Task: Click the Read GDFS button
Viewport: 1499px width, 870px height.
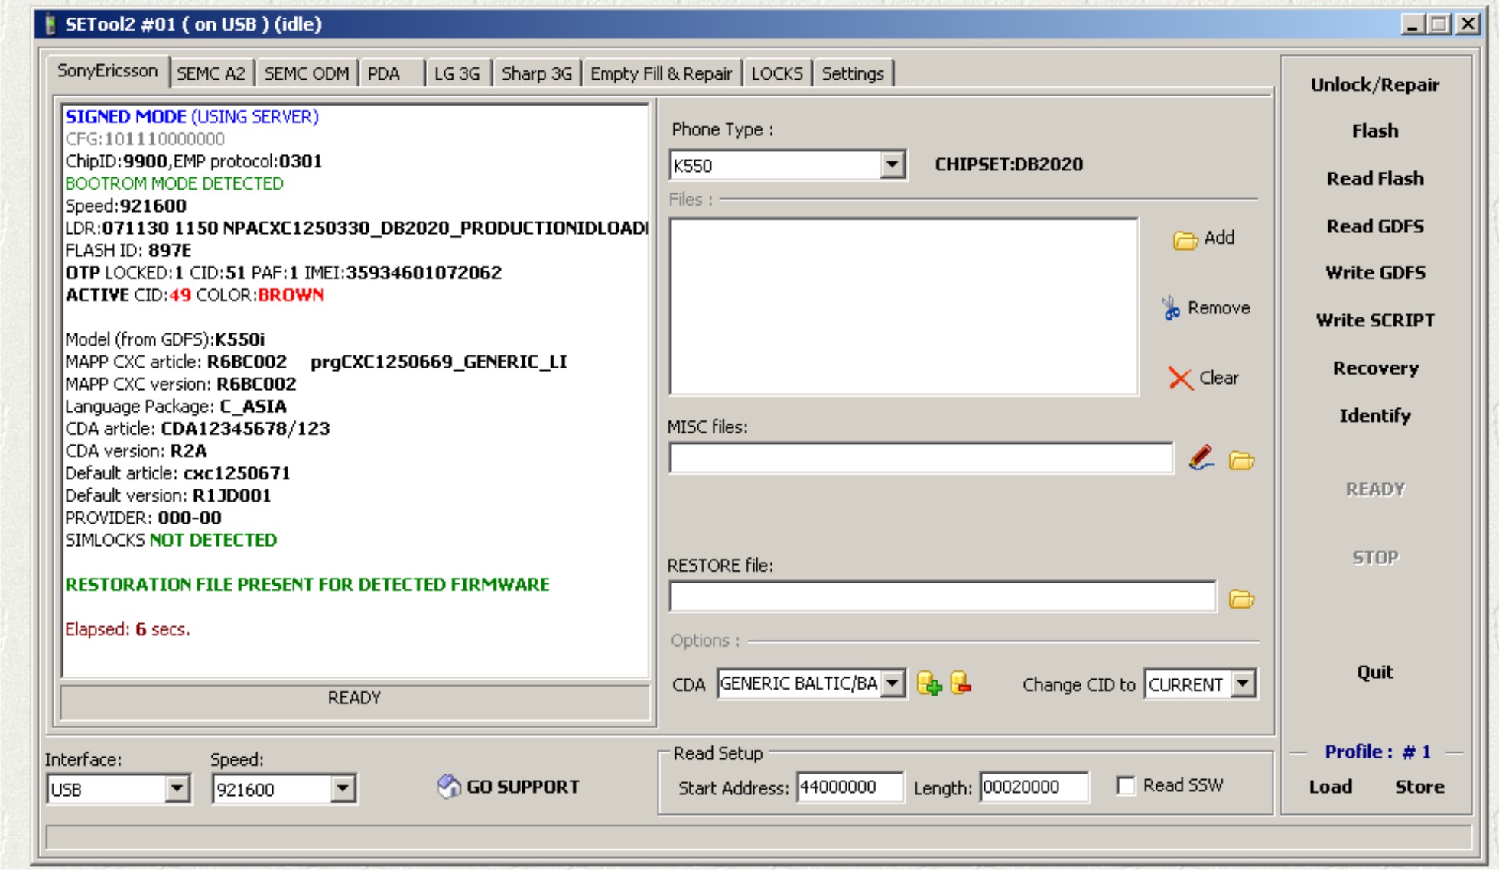Action: pos(1374,226)
